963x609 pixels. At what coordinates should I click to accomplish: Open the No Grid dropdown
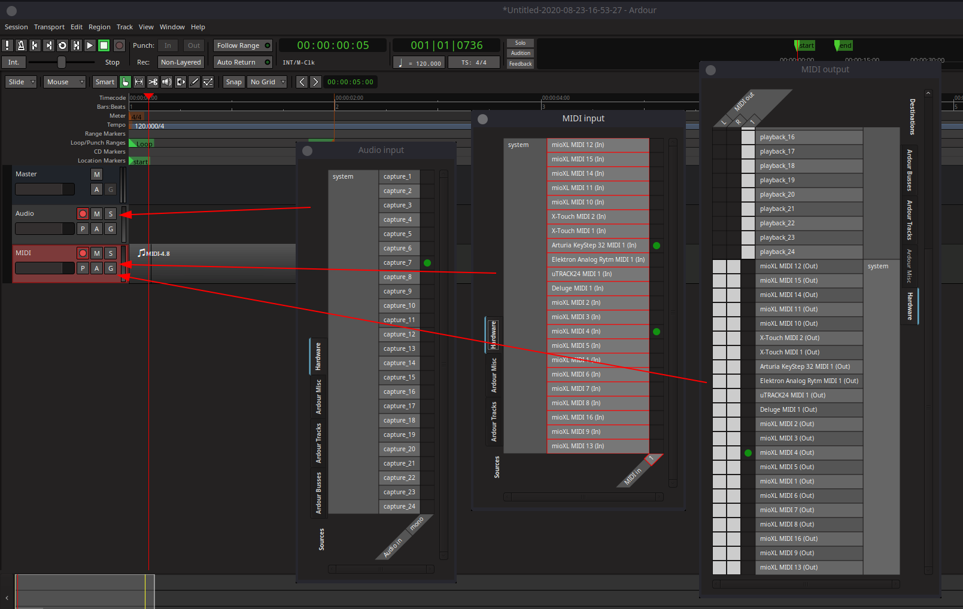[268, 82]
